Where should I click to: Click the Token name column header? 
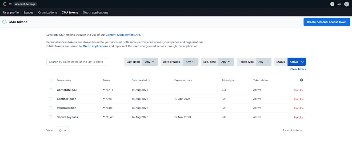(64, 80)
